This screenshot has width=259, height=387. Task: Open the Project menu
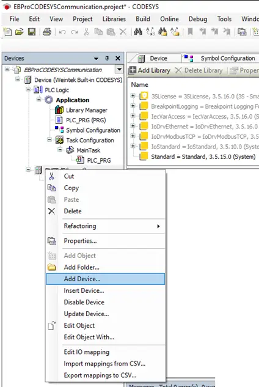pyautogui.click(x=82, y=19)
